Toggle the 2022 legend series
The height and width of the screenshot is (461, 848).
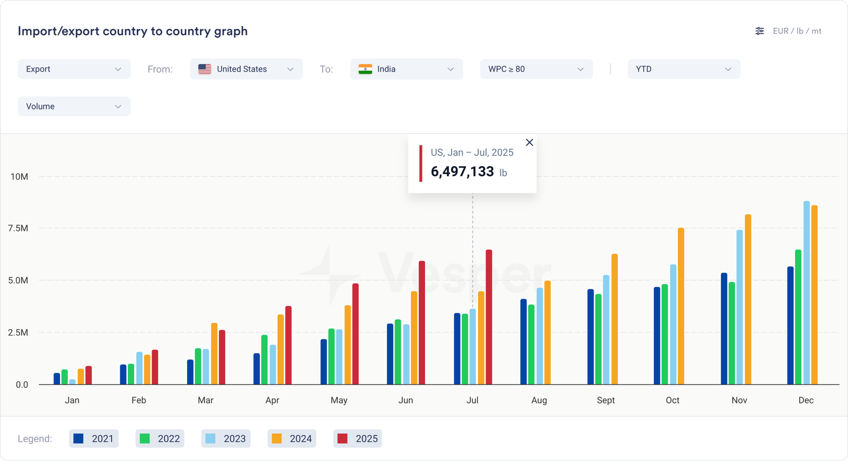click(160, 439)
